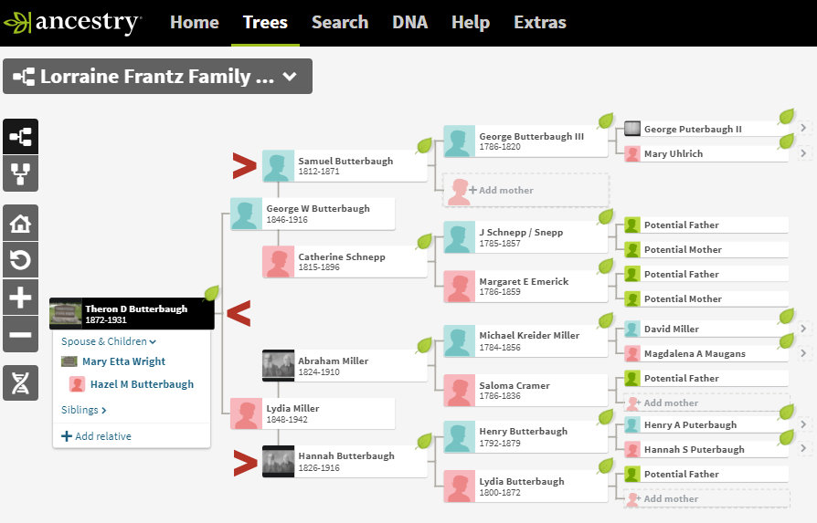Open Mary Etta Wright's profile link

click(123, 361)
